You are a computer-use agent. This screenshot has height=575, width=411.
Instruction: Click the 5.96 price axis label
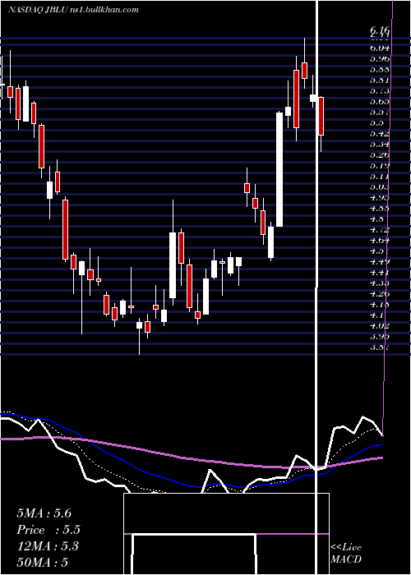click(380, 58)
